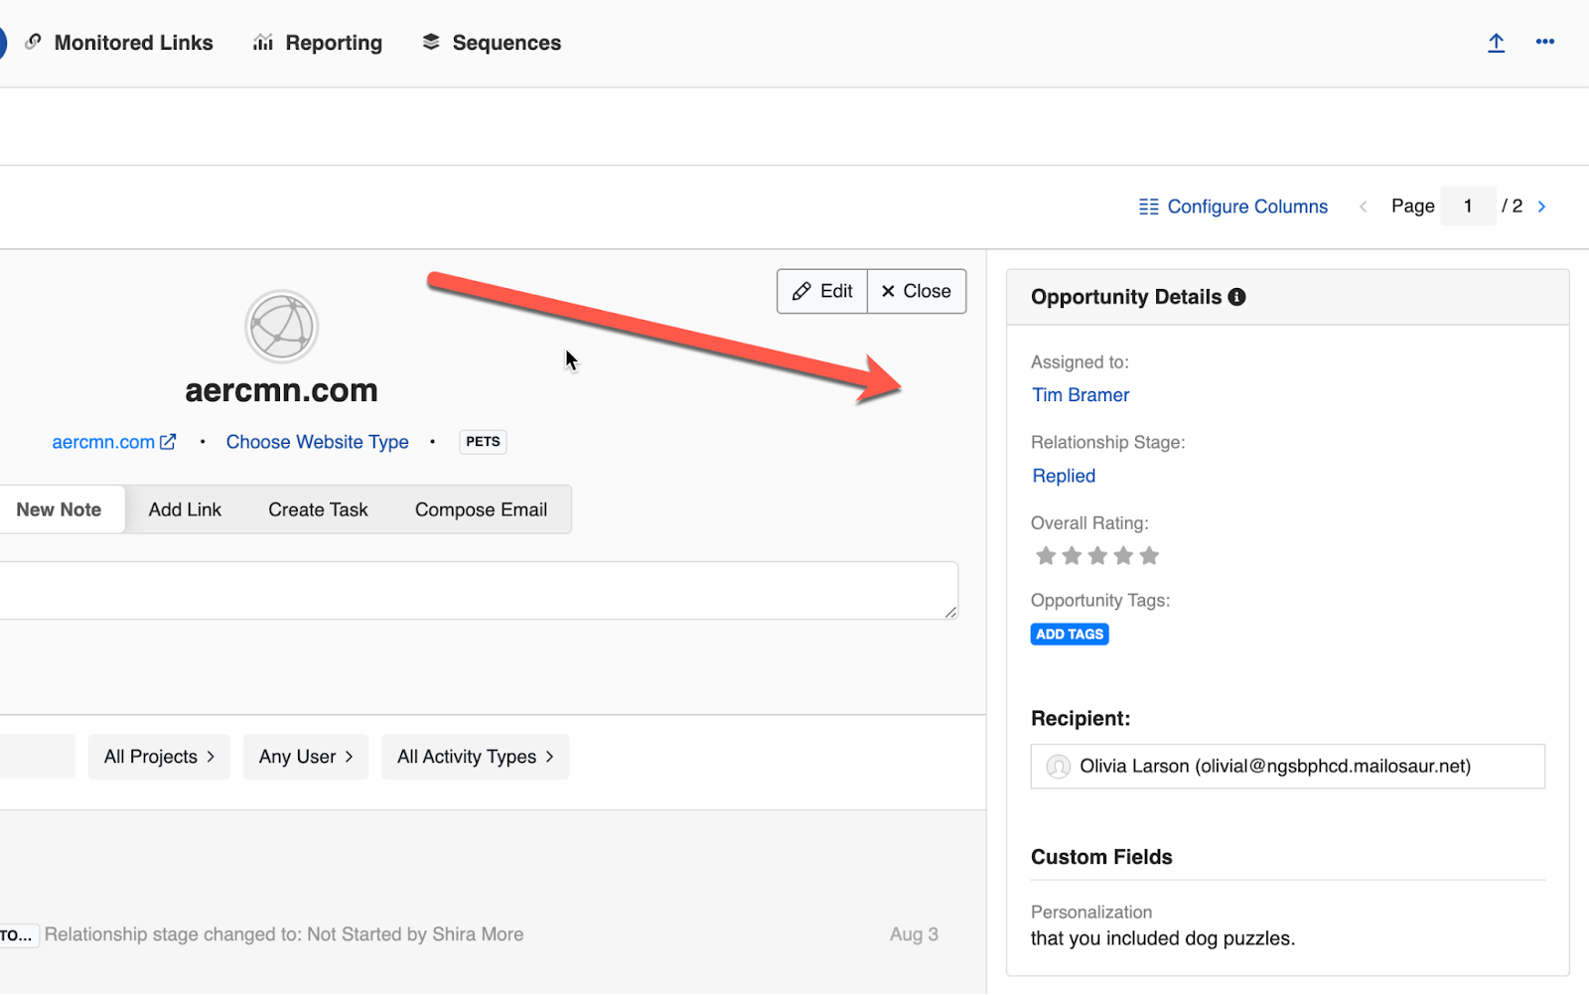
Task: Click the ADD TAGS badge
Action: [x=1070, y=635]
